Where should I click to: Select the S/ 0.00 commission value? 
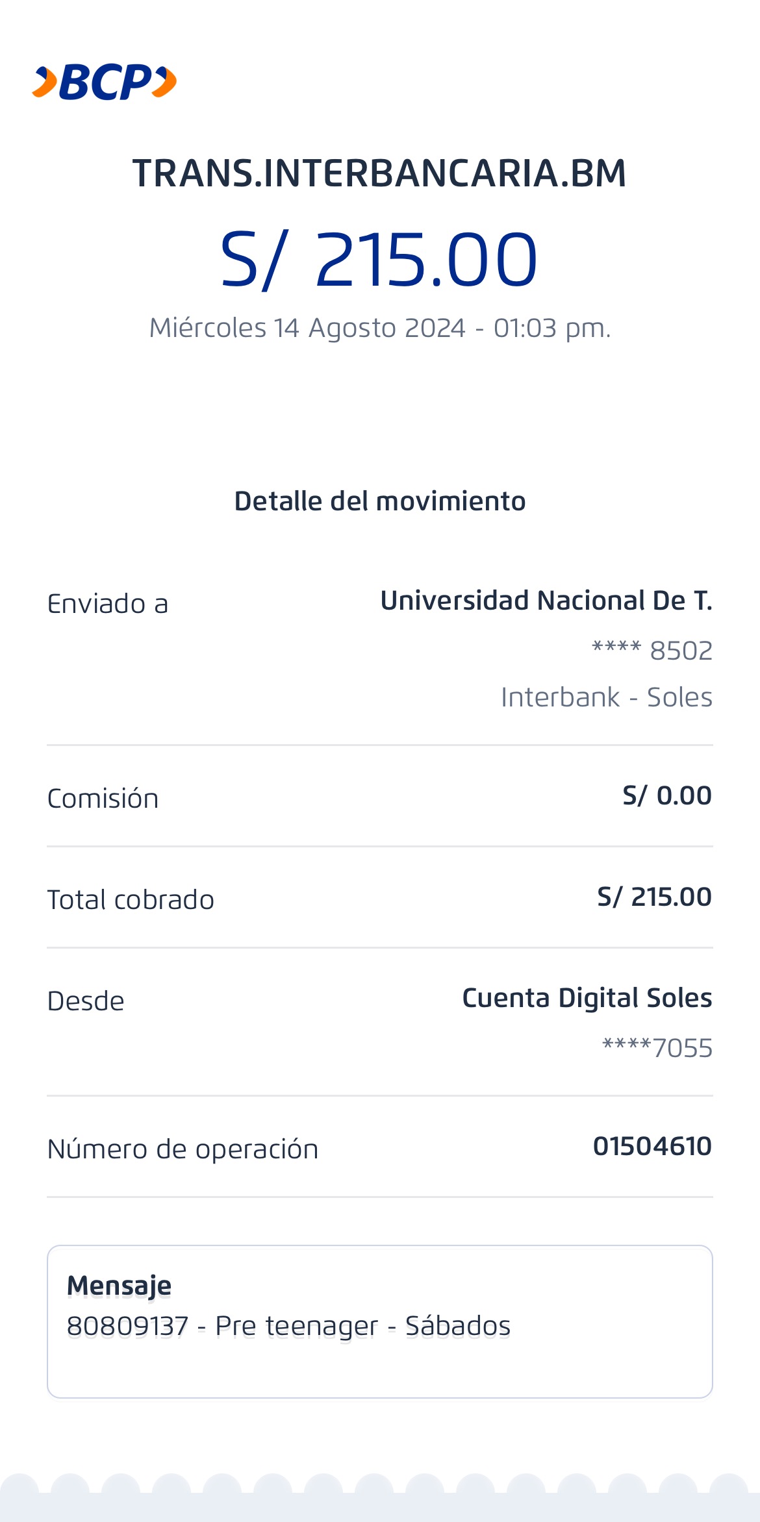tap(666, 796)
